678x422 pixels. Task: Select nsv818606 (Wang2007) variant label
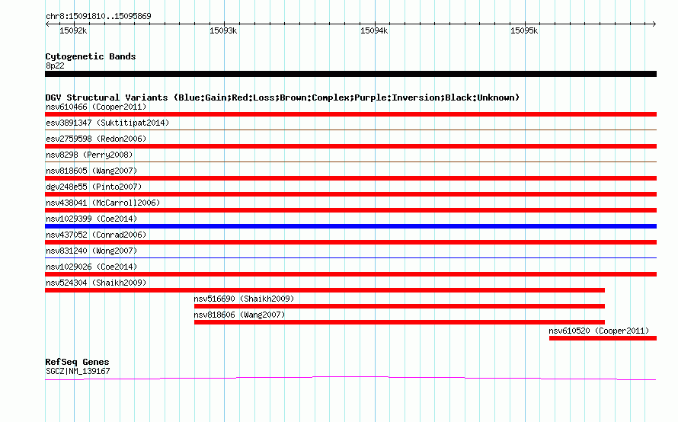click(239, 315)
